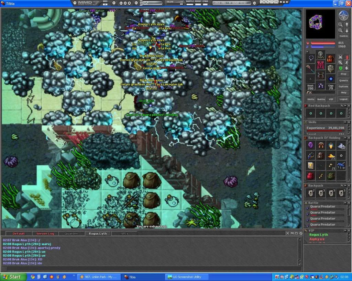Open the Quests log
352x281 pixels.
coord(343,80)
